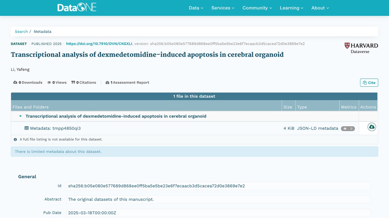Click the JSON-LD metadata type cell
The width and height of the screenshot is (389, 218).
tap(318, 128)
